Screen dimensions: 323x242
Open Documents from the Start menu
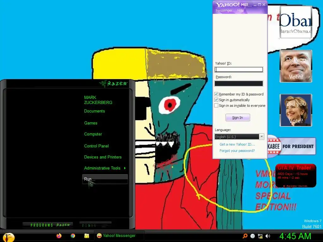(x=95, y=111)
